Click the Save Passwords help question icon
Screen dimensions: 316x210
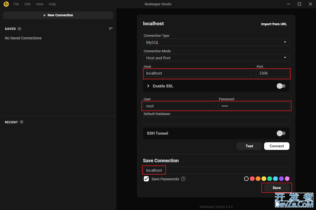[x=183, y=179]
